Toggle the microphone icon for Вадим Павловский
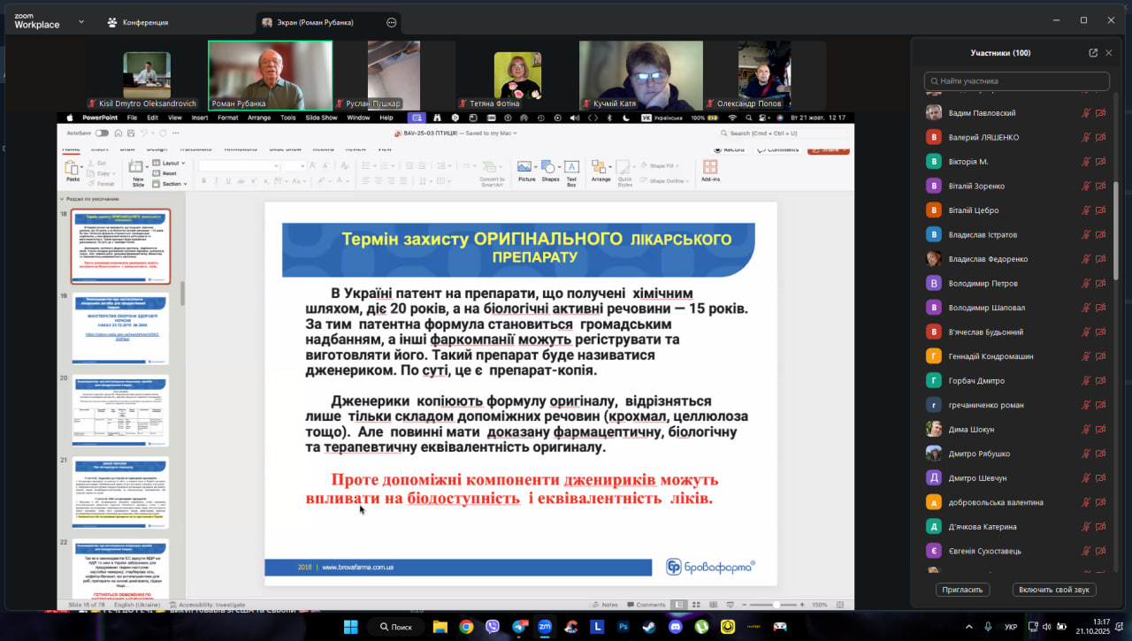This screenshot has height=641, width=1132. [1086, 113]
